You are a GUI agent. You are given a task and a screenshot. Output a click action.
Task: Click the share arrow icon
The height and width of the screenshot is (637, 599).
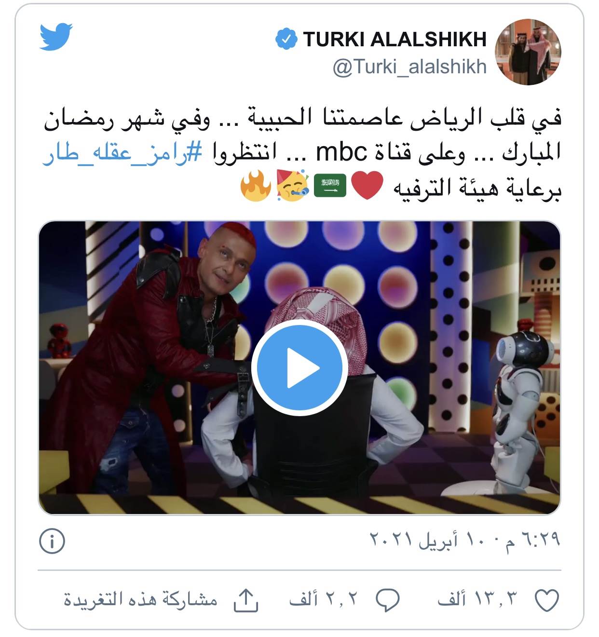click(x=246, y=600)
